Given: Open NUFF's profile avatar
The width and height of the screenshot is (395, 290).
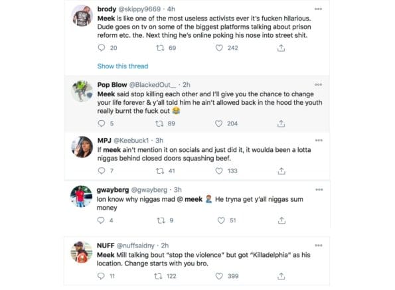Looking at the screenshot, I should (x=82, y=252).
